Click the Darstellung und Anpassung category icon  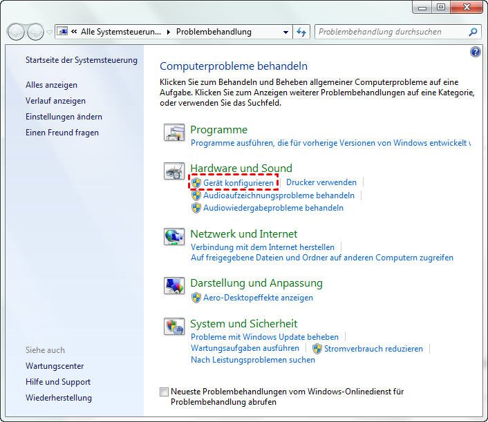(174, 285)
